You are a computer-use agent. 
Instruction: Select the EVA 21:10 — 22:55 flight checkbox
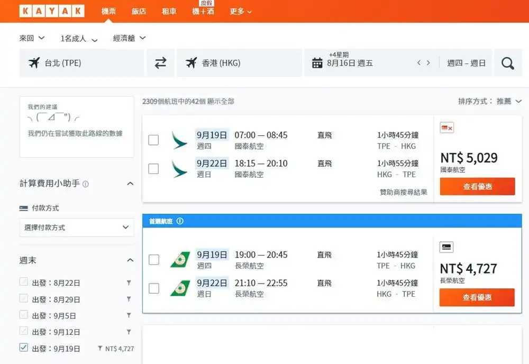(x=154, y=288)
